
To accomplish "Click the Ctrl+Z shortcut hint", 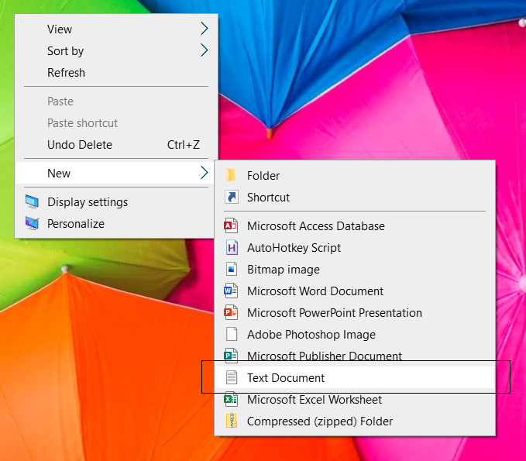I will pos(184,145).
